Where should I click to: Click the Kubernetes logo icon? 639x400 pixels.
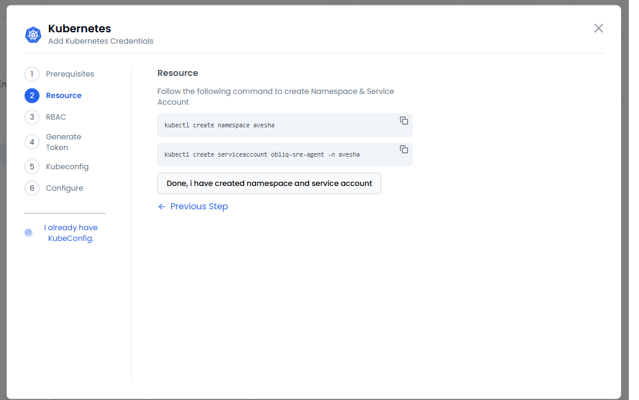pos(33,35)
